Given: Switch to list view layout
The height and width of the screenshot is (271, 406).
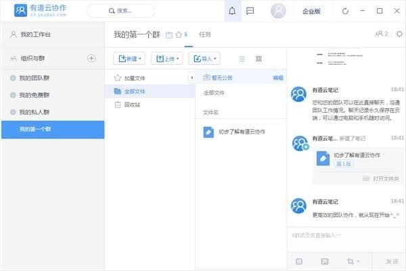Looking at the screenshot, I should [242, 59].
